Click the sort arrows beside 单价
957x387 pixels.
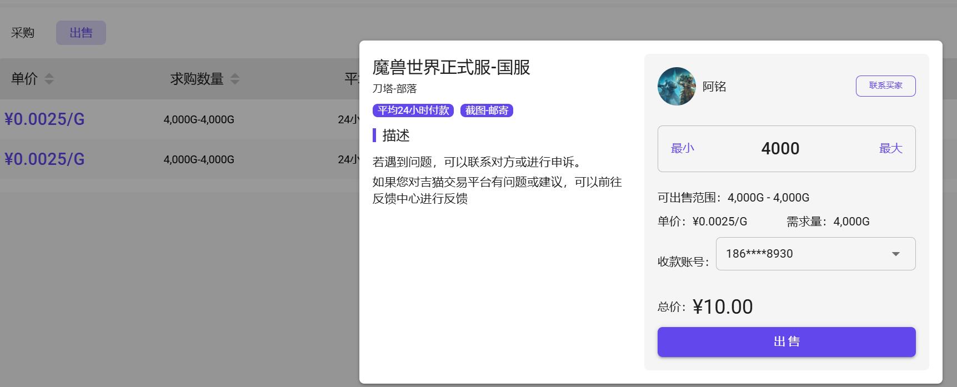pos(49,79)
